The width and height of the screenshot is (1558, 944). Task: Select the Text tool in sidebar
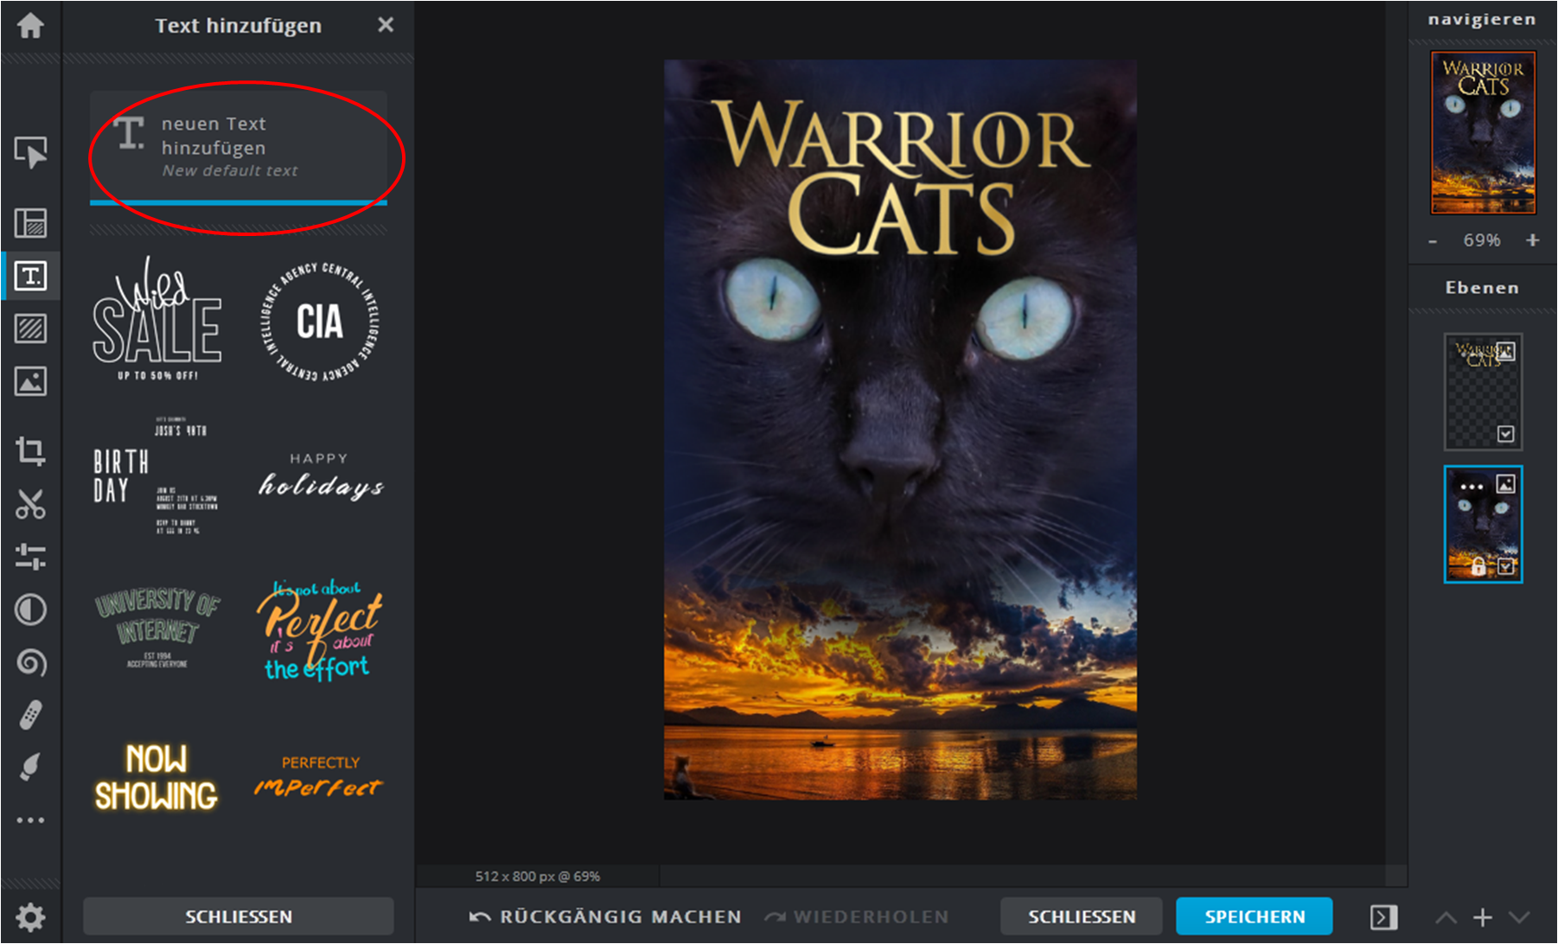[31, 276]
